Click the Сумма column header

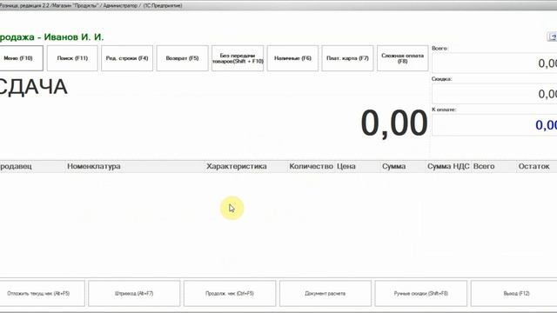pos(403,166)
